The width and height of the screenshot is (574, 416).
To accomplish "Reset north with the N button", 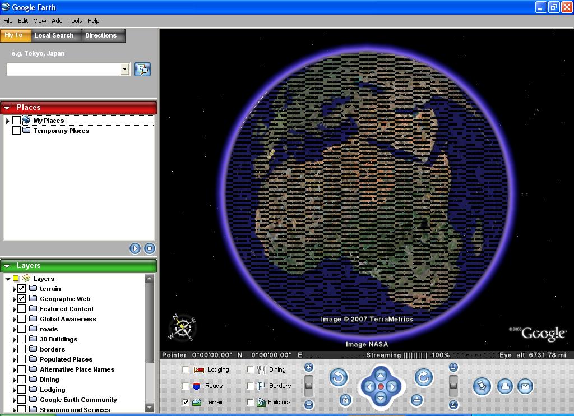I will [345, 400].
